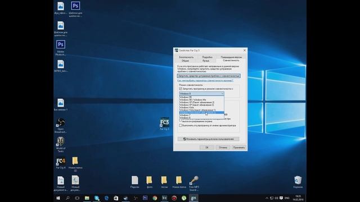Image resolution: width=360 pixels, height=202 pixels.
Task: Select the Пароли text file
Action: pos(135,182)
